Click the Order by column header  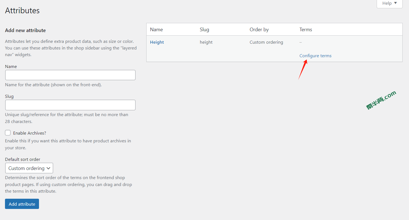coord(259,30)
